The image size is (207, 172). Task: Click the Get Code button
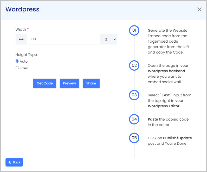tap(45, 83)
